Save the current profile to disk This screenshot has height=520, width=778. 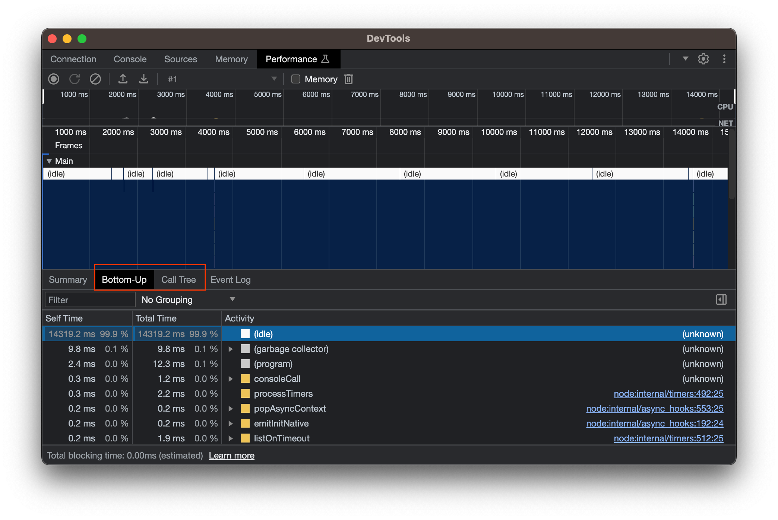144,79
